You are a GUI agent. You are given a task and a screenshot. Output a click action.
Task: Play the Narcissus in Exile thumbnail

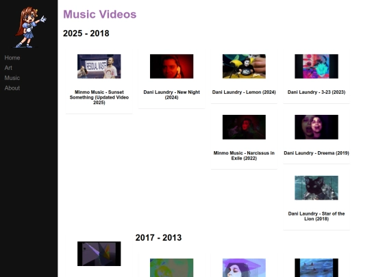(244, 127)
